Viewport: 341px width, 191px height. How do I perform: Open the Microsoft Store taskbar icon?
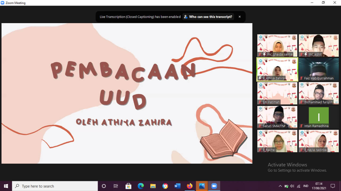128,186
